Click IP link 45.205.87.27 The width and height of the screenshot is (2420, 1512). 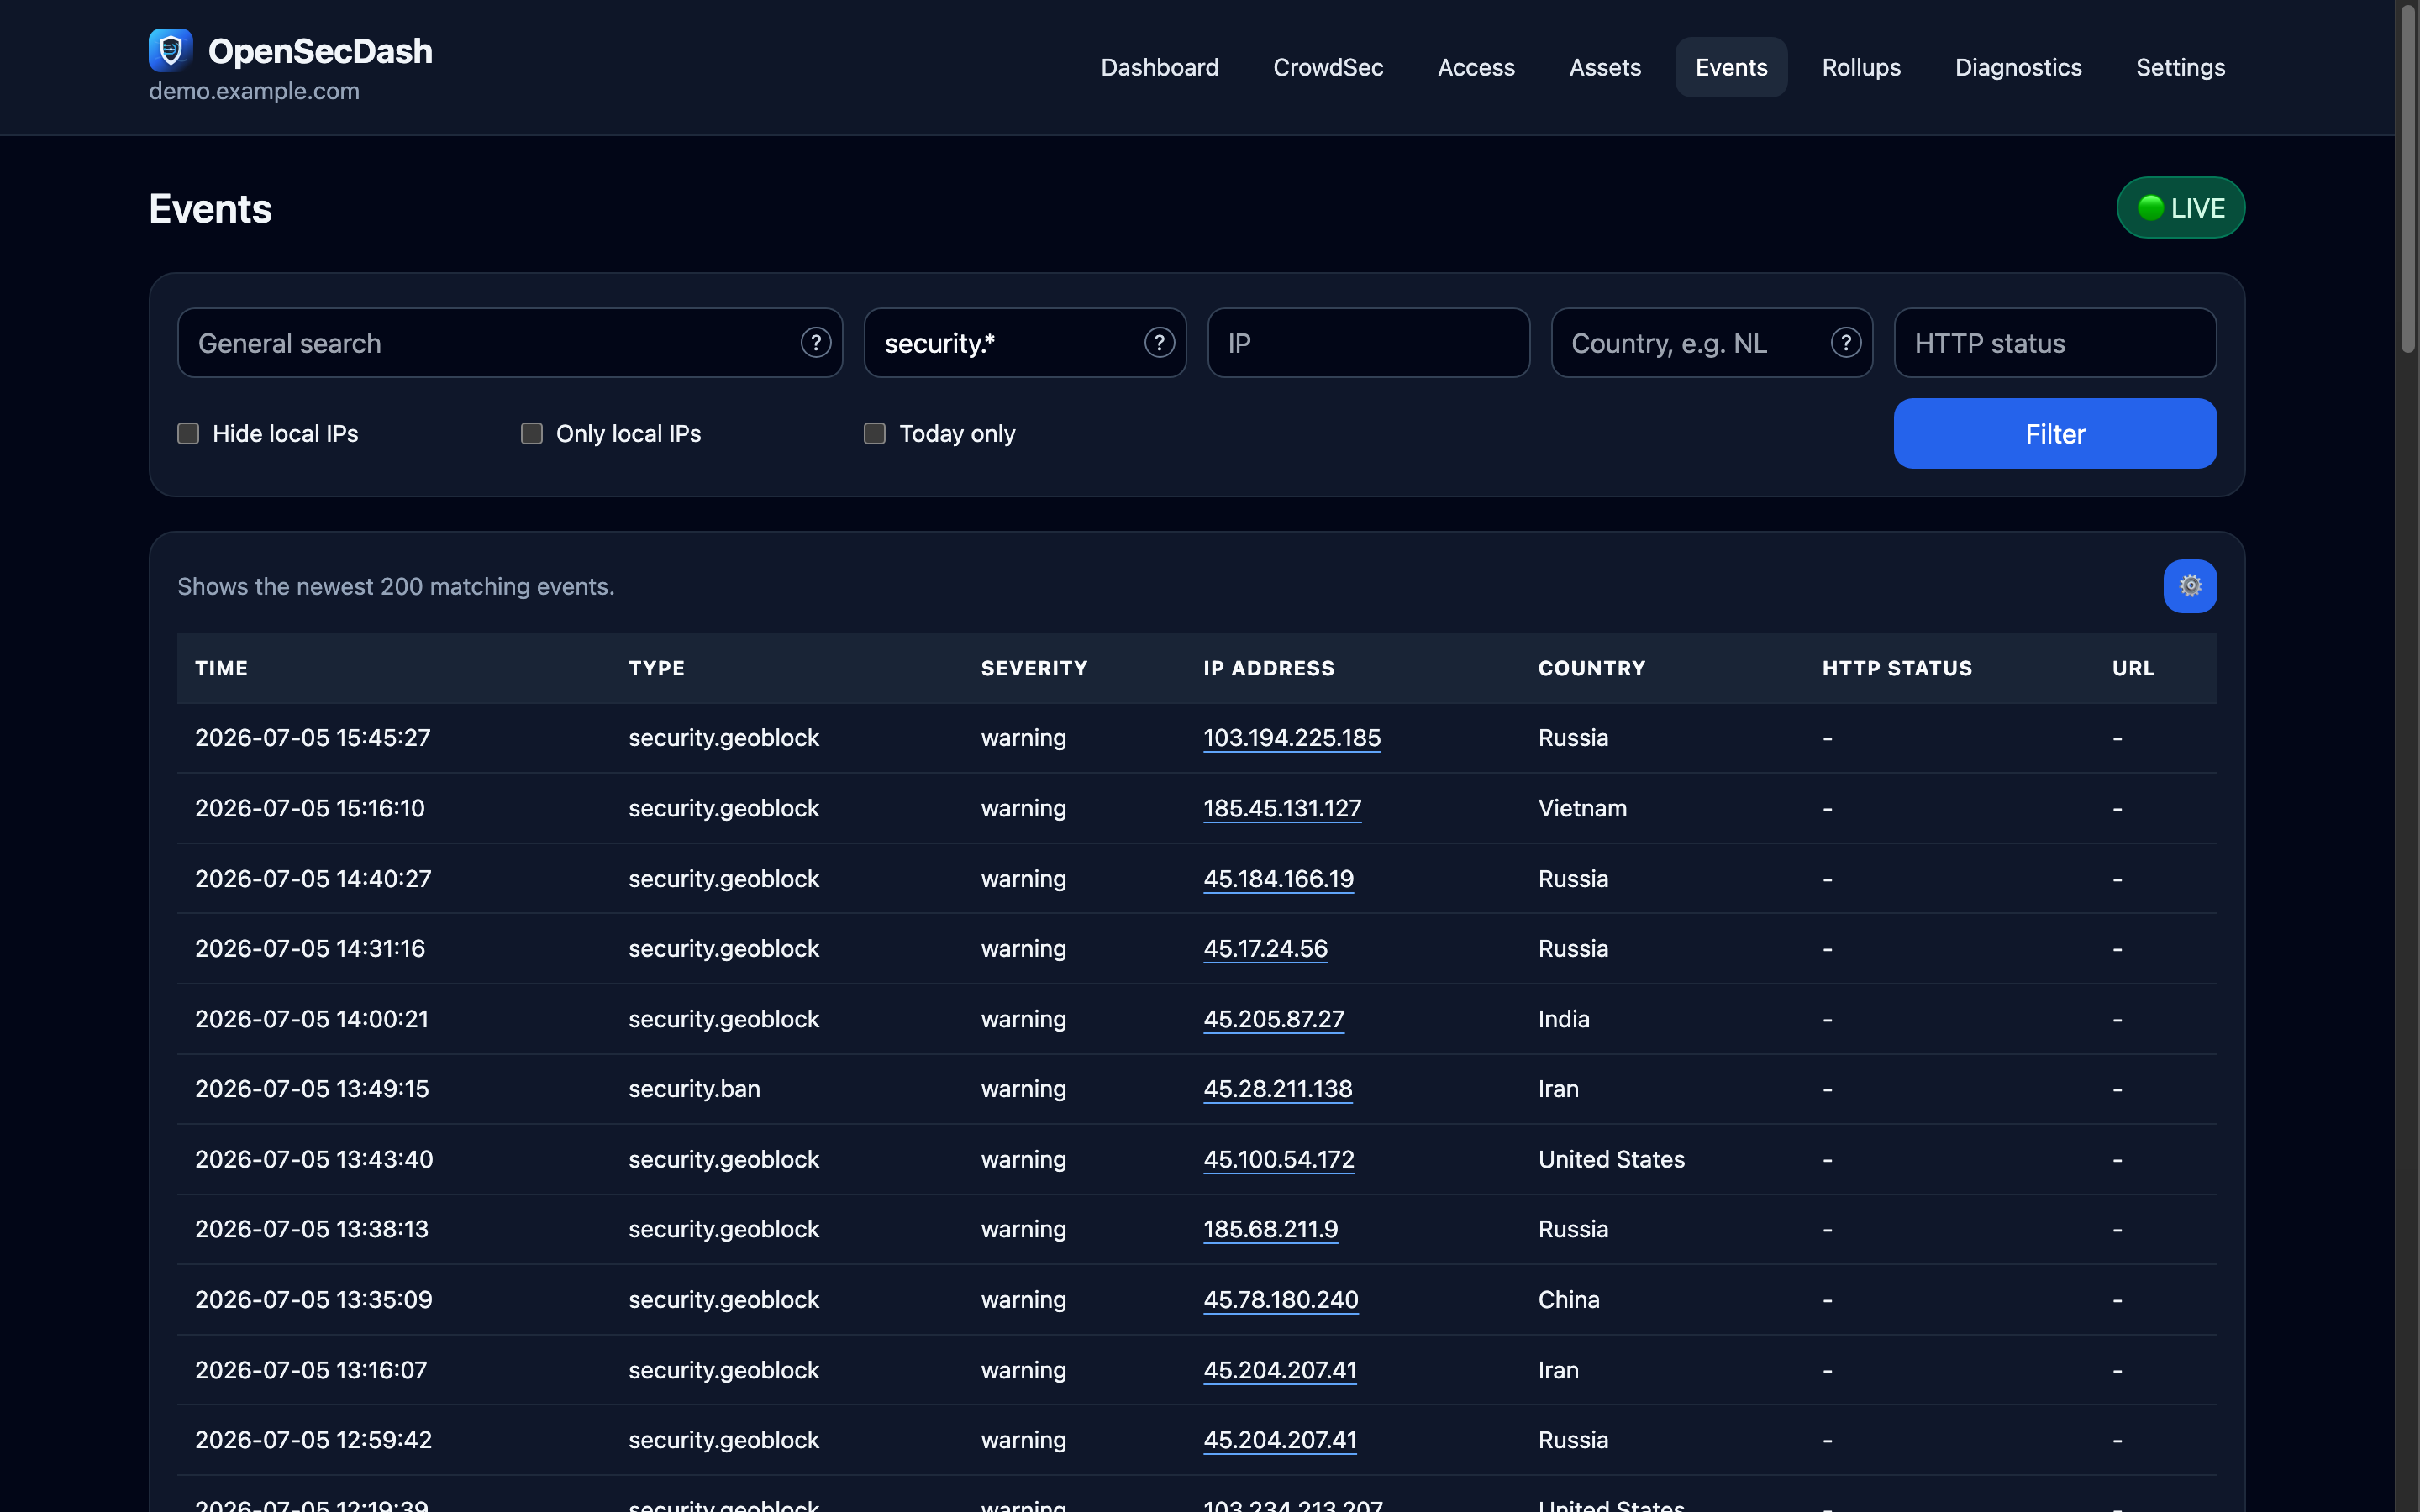point(1274,1019)
